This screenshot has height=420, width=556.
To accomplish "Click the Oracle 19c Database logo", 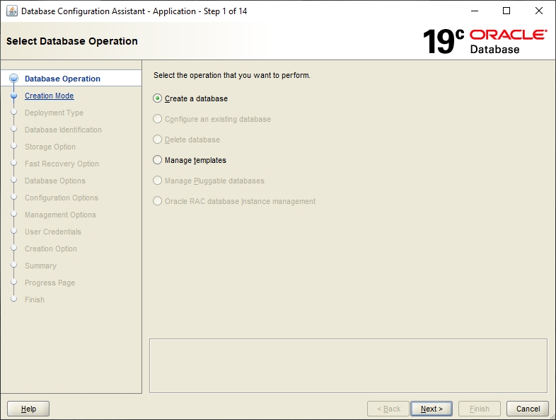I will [485, 41].
